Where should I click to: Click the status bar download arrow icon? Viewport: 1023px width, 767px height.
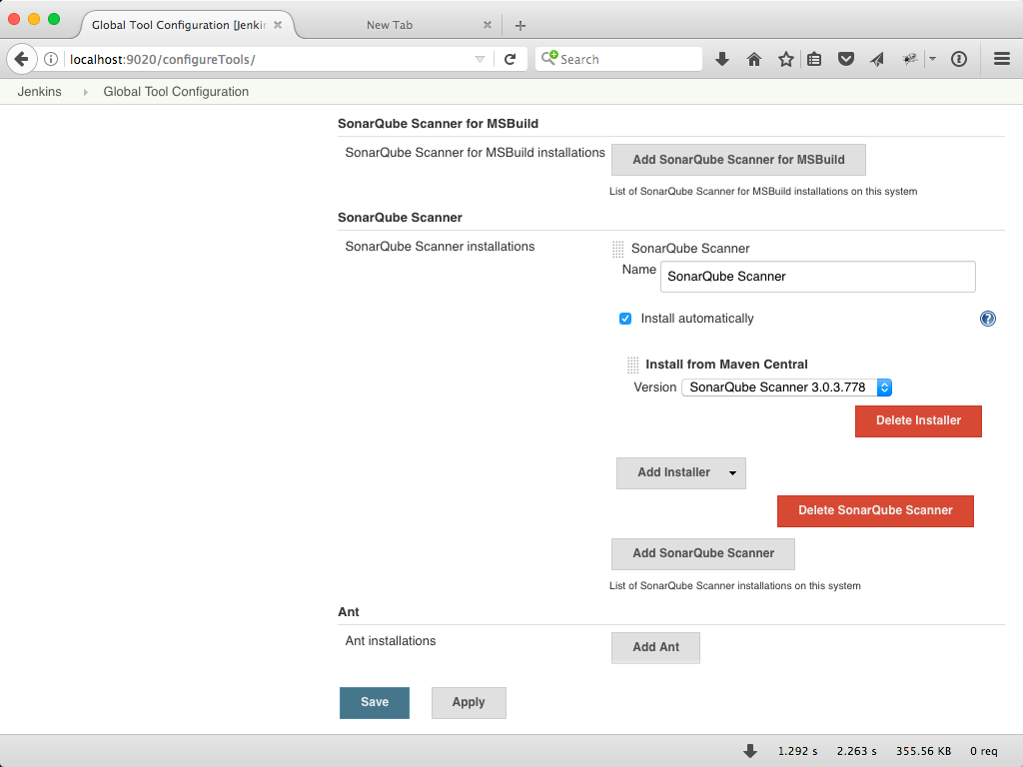pos(750,751)
